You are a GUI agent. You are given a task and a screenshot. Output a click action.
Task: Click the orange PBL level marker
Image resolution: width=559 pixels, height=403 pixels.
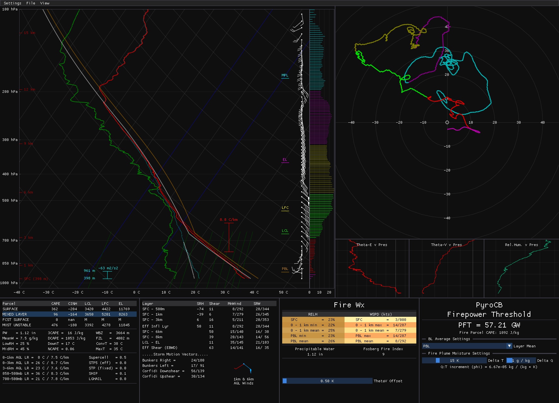[x=285, y=269]
